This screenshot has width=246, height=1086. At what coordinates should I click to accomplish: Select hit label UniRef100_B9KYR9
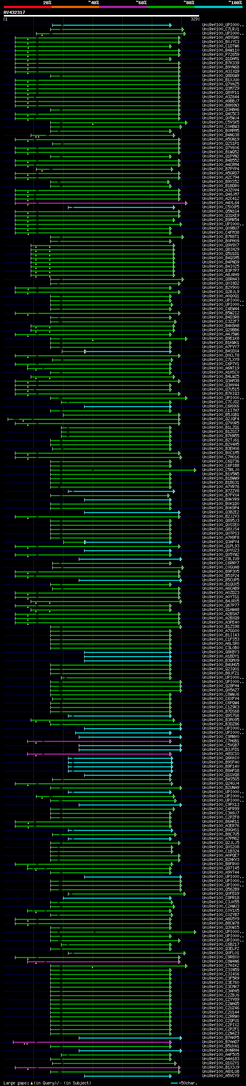click(x=221, y=500)
